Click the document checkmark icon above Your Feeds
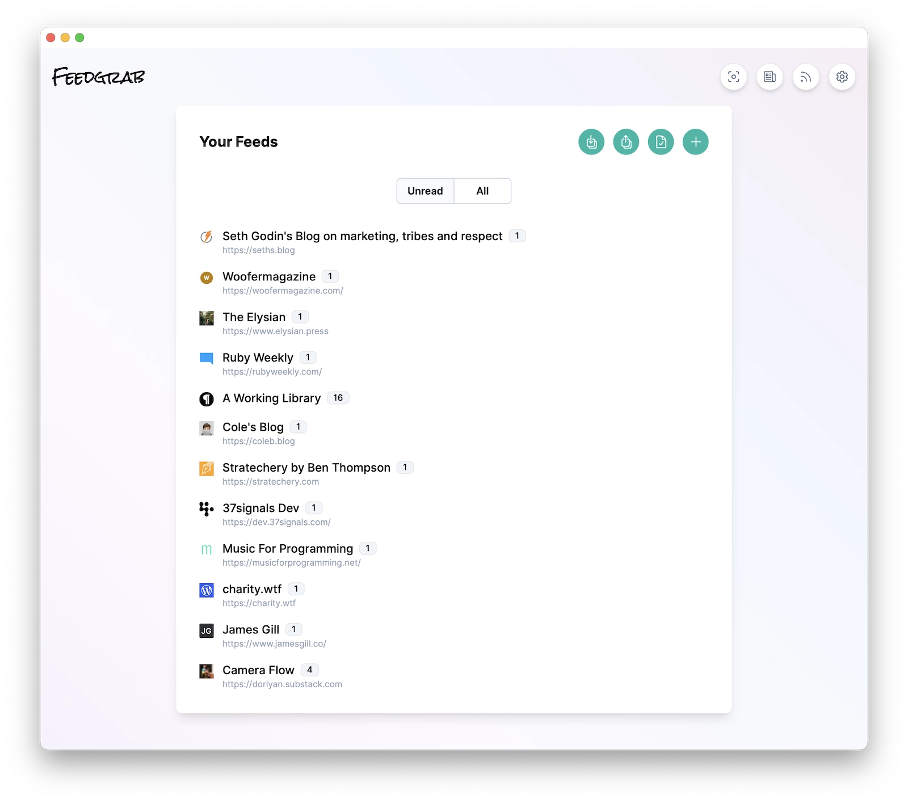Image resolution: width=908 pixels, height=803 pixels. point(661,142)
